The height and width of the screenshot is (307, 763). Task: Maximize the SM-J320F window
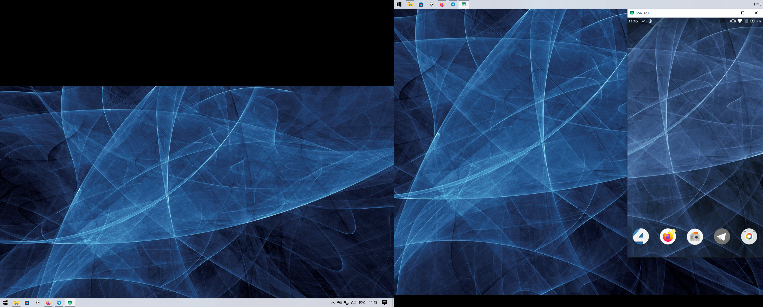tap(743, 13)
